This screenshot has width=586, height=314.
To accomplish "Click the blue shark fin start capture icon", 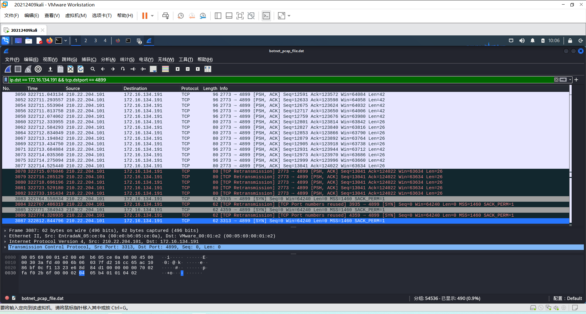I will (x=8, y=69).
